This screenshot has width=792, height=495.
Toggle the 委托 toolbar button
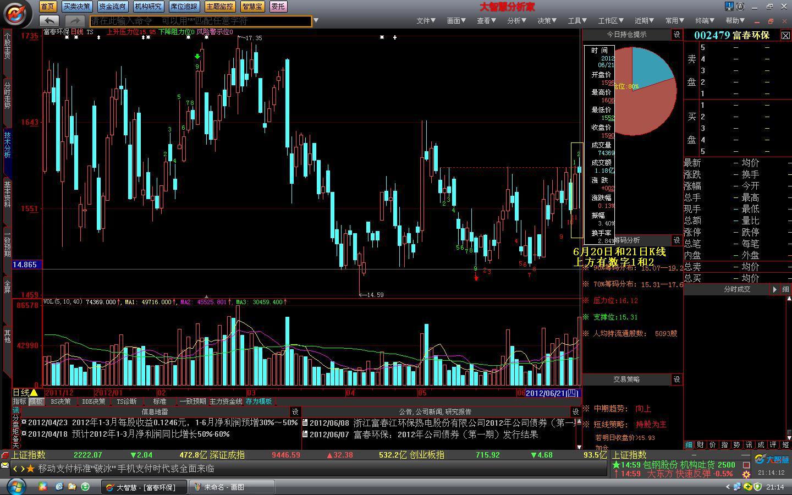coord(278,7)
